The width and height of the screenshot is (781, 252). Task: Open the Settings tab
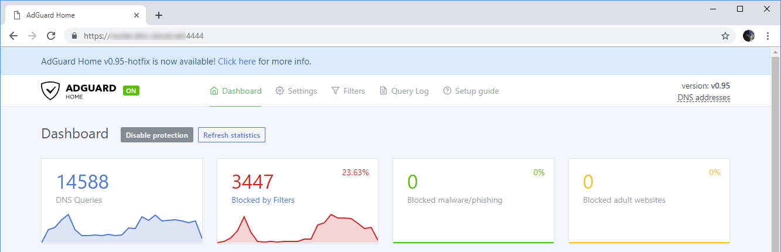(296, 91)
